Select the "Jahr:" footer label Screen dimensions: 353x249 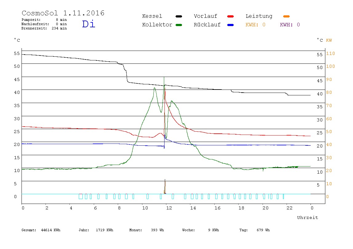point(84,230)
